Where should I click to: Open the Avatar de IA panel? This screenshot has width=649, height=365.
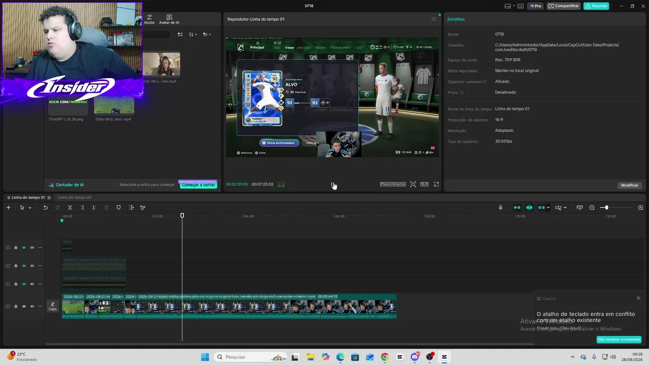169,19
